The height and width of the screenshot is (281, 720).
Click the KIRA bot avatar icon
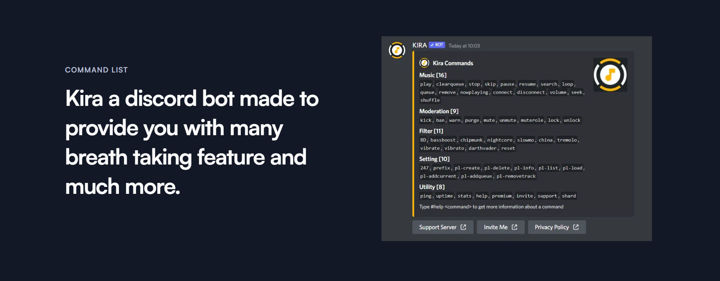point(396,50)
